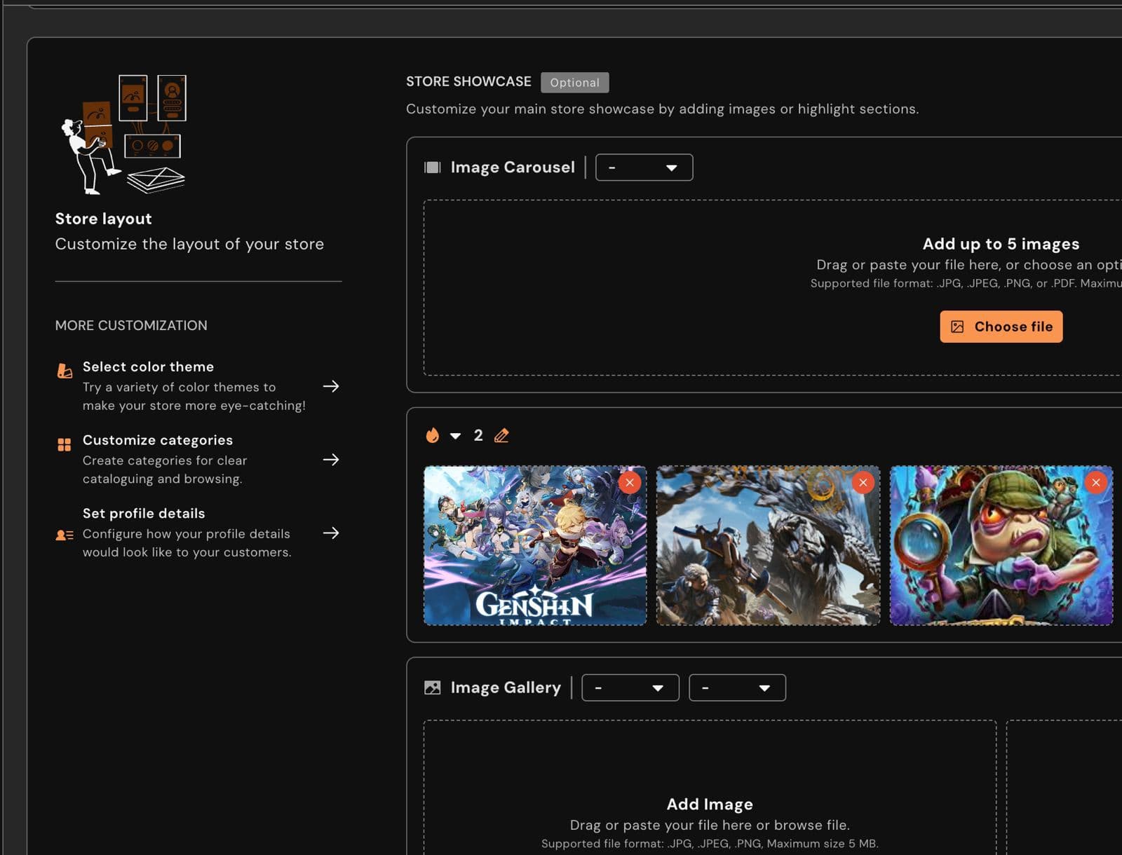The width and height of the screenshot is (1122, 855).
Task: Remove the detective goblin image
Action: 1095,482
